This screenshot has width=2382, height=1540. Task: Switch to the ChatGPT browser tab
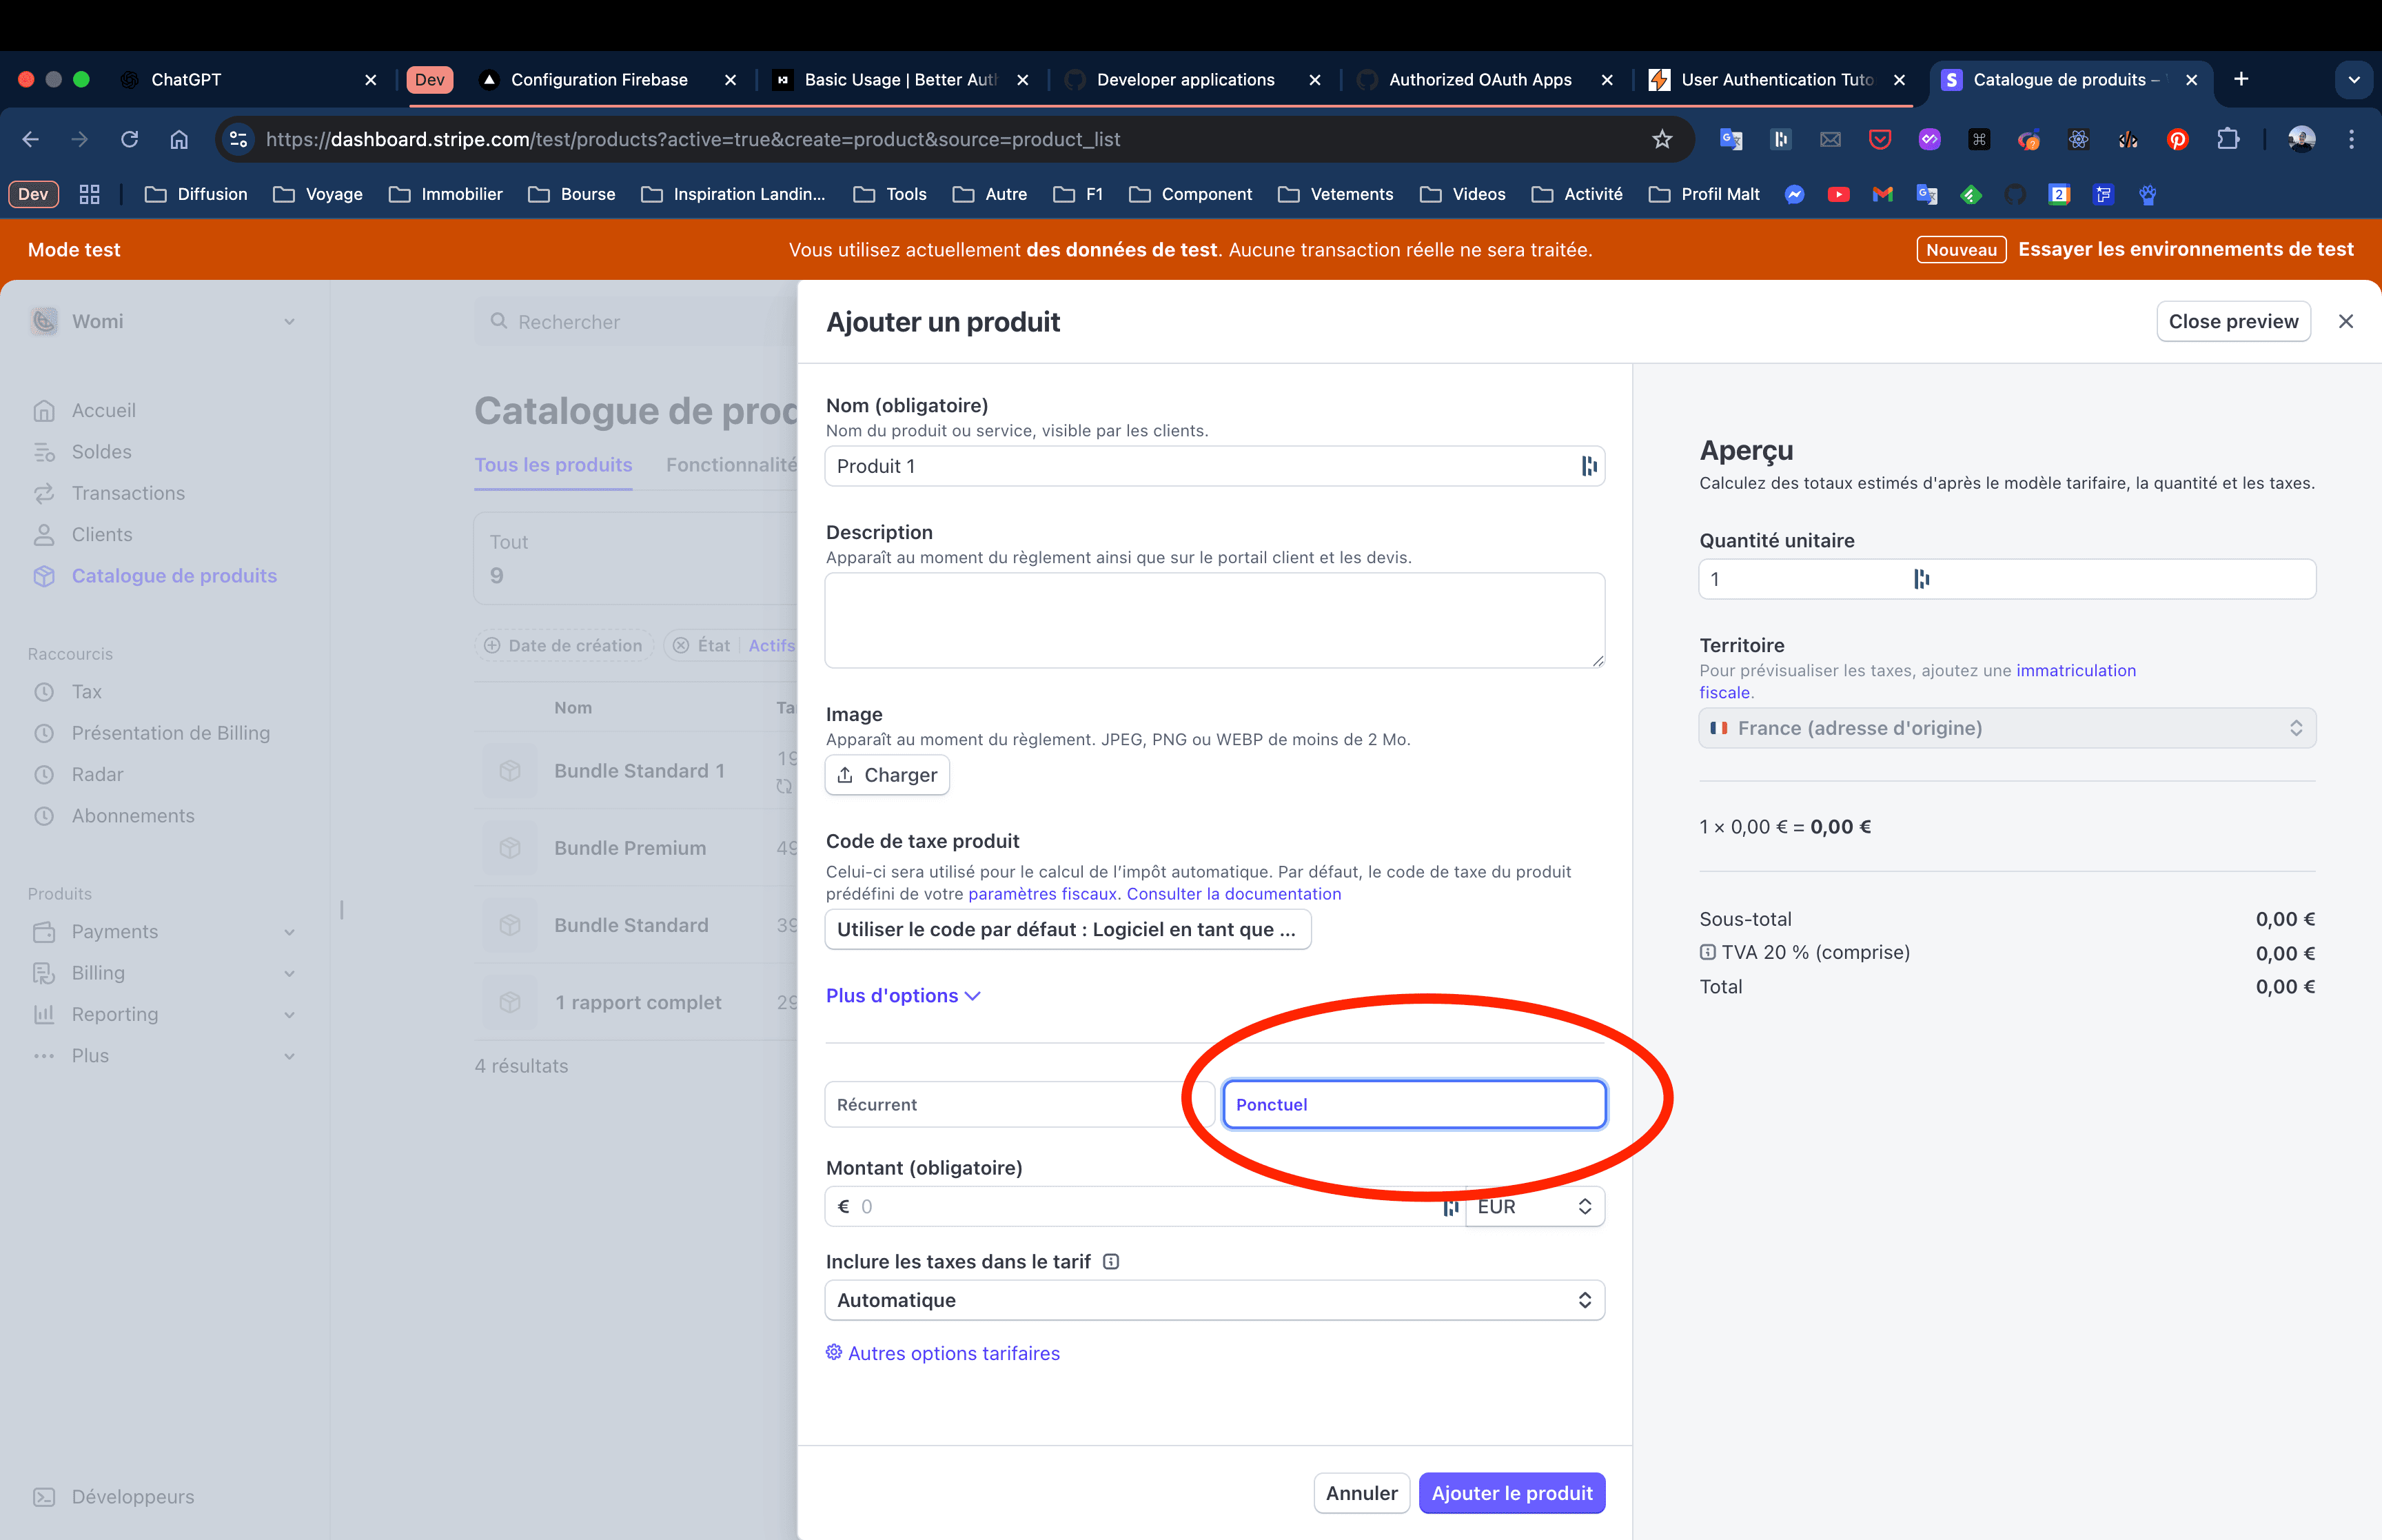(186, 79)
